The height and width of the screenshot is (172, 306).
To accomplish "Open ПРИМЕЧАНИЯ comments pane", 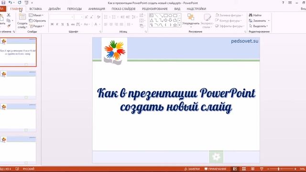I will (215, 169).
